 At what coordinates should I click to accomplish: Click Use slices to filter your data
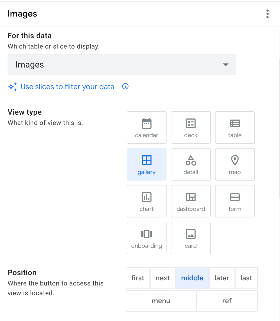coord(67,87)
